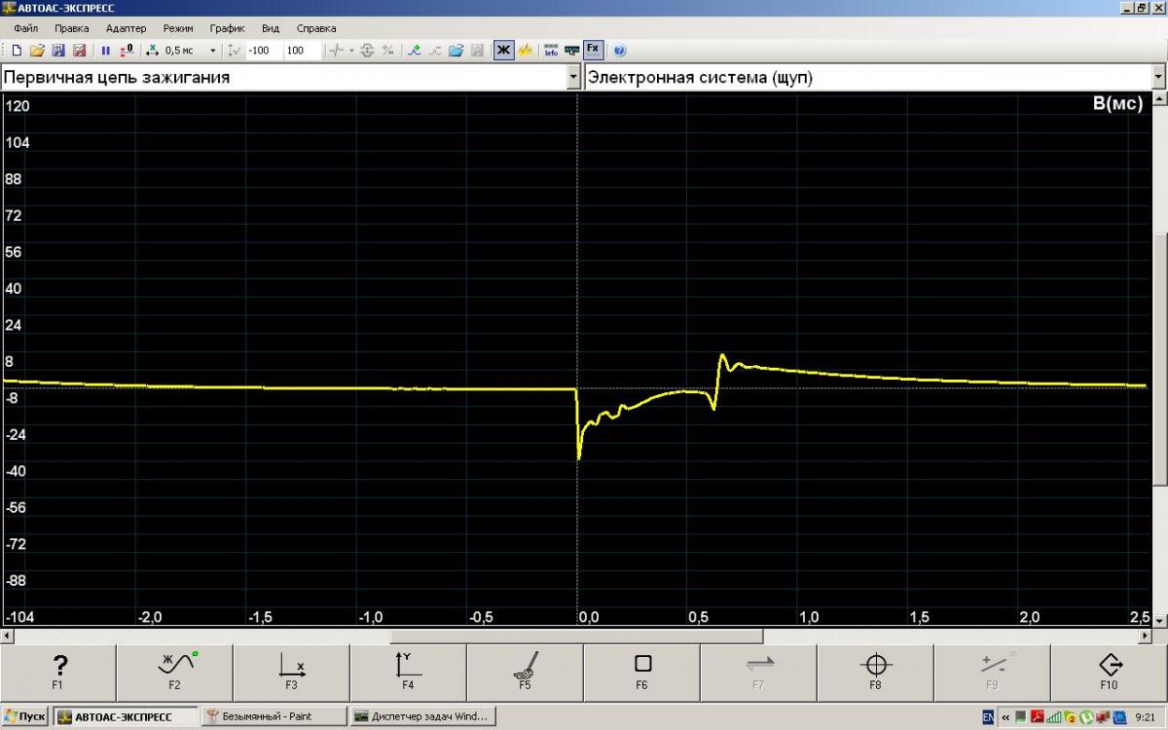The image size is (1168, 730).
Task: Click the F4 Y-axis button
Action: click(409, 672)
